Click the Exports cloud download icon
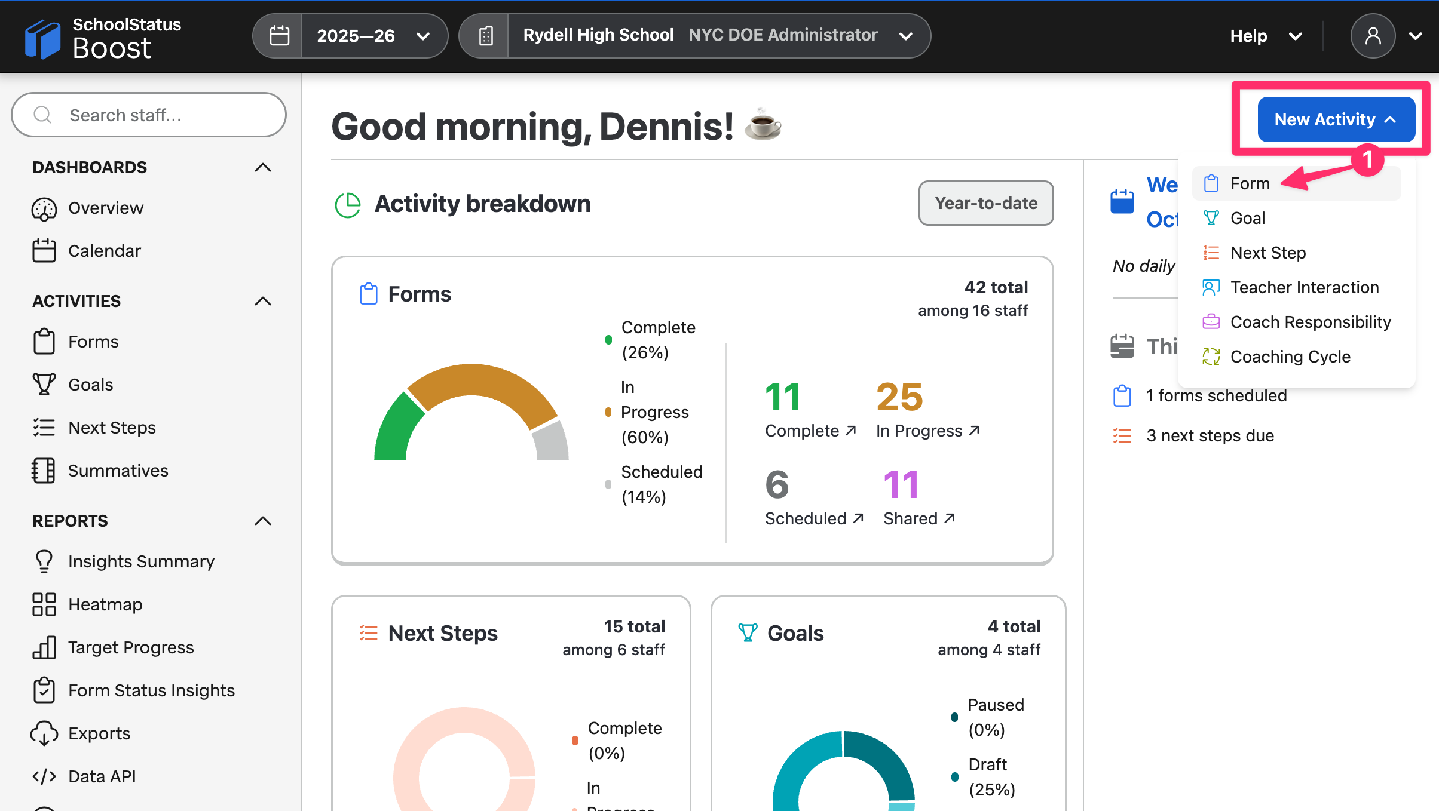The width and height of the screenshot is (1439, 811). click(44, 733)
